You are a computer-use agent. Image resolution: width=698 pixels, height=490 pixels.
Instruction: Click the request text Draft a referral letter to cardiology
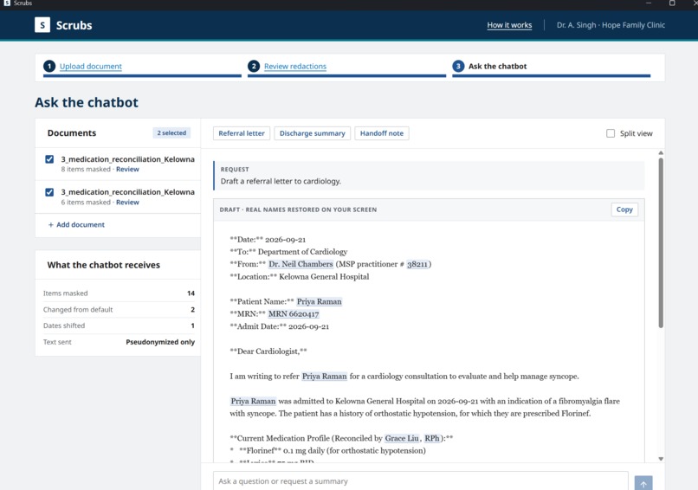(x=281, y=181)
